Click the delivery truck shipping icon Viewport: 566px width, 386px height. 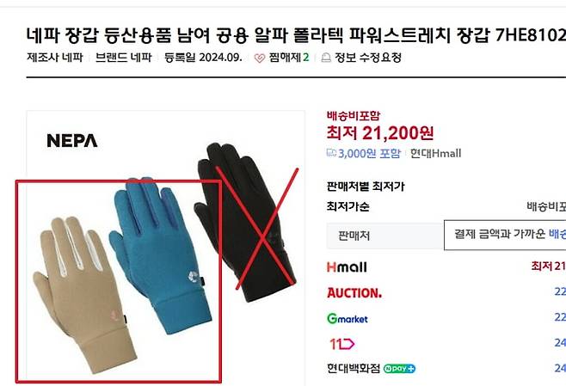(x=331, y=153)
